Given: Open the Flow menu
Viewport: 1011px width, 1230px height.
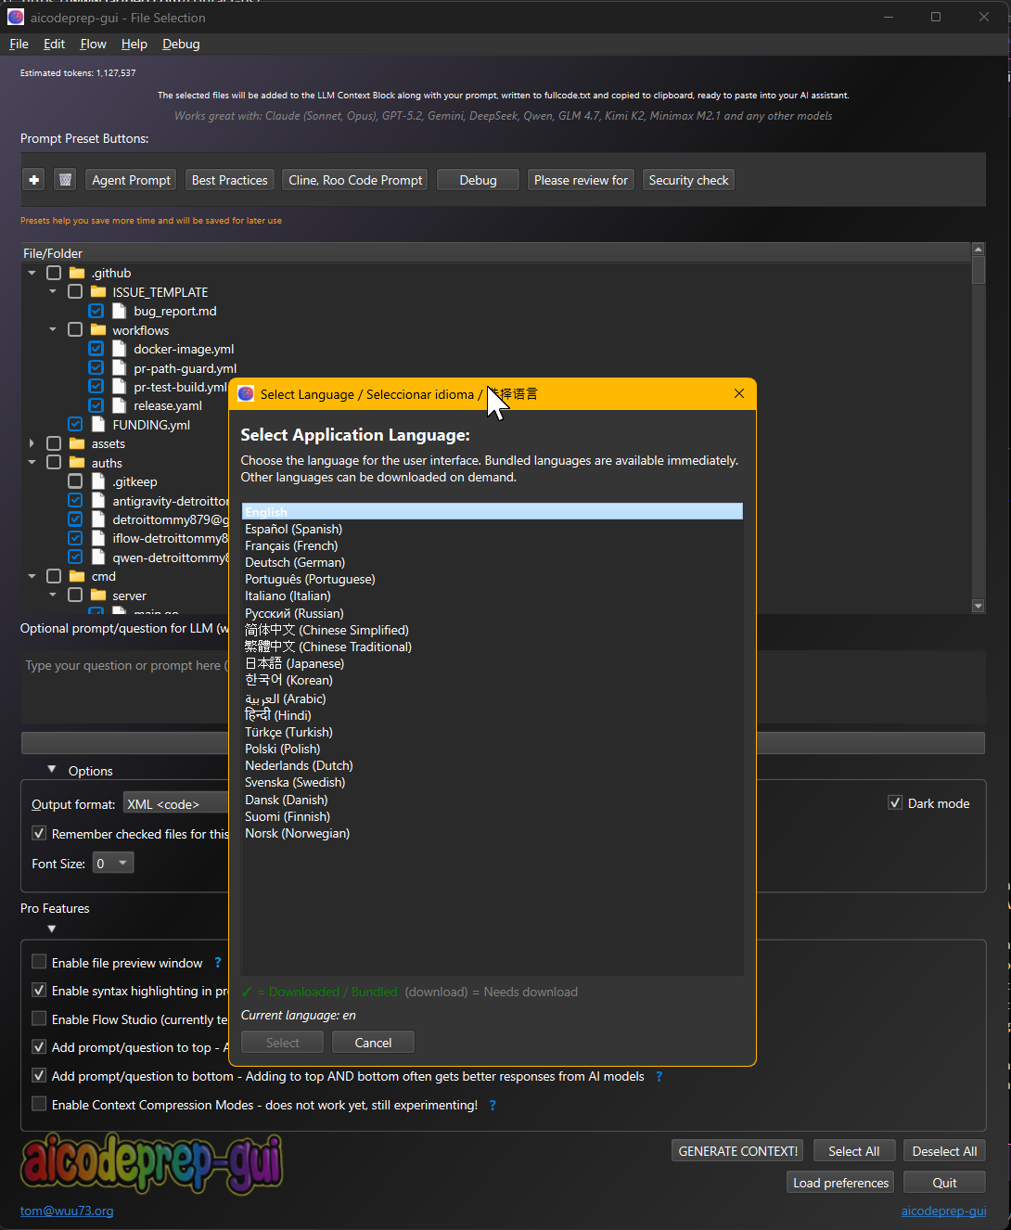Looking at the screenshot, I should pos(93,44).
